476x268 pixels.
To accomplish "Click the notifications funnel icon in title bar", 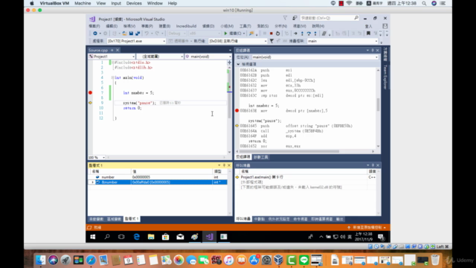I will [x=285, y=18].
